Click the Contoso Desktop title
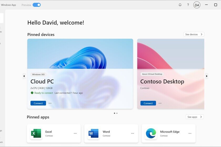This screenshot has height=147, width=221. 162,81
